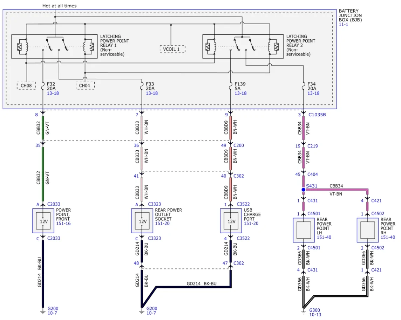Select the blue S431 splice dot
The height and width of the screenshot is (320, 401).
point(303,190)
